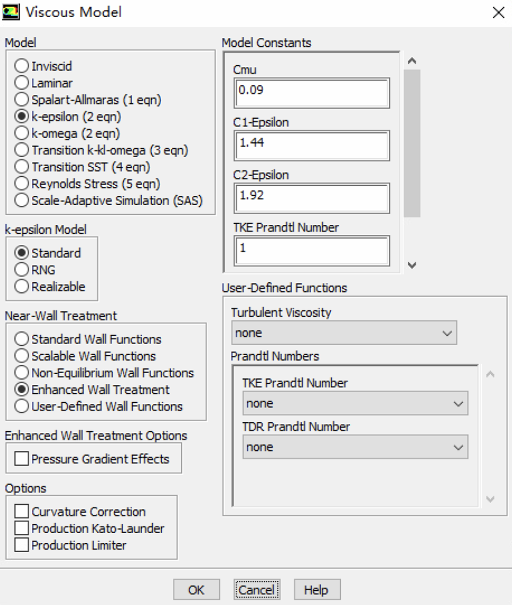The height and width of the screenshot is (605, 512).
Task: Select the Laminar viscous model
Action: [x=22, y=83]
